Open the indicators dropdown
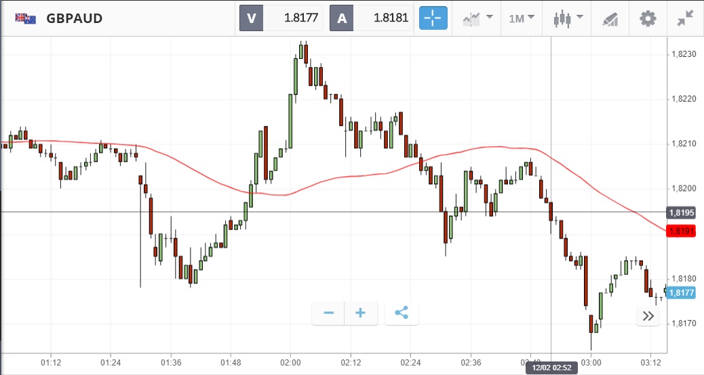The height and width of the screenshot is (375, 704). click(477, 18)
